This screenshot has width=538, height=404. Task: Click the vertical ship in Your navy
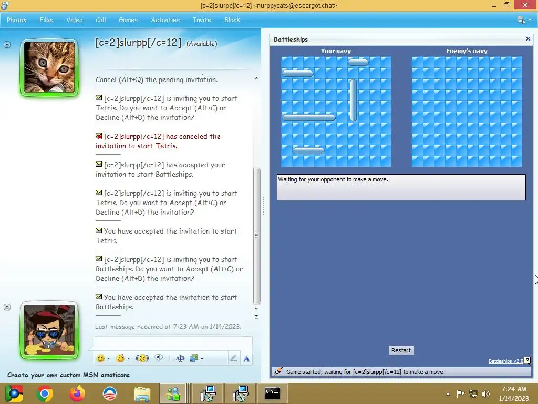[353, 100]
